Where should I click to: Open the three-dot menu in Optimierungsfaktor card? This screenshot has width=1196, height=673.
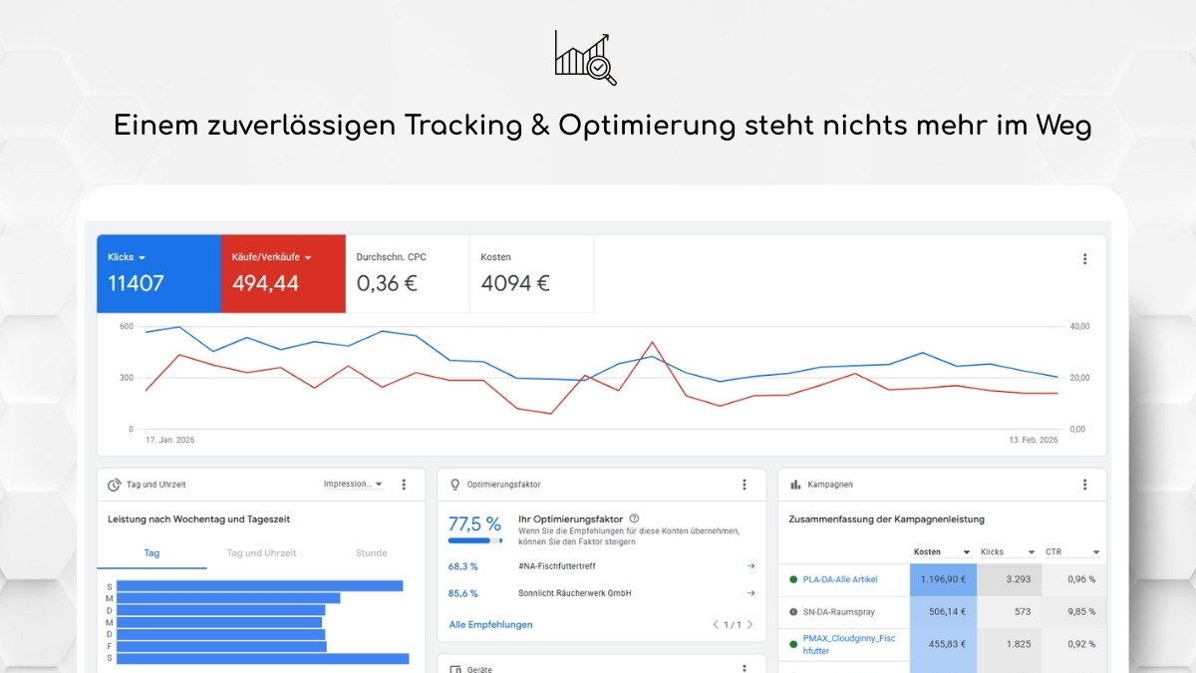pos(744,485)
